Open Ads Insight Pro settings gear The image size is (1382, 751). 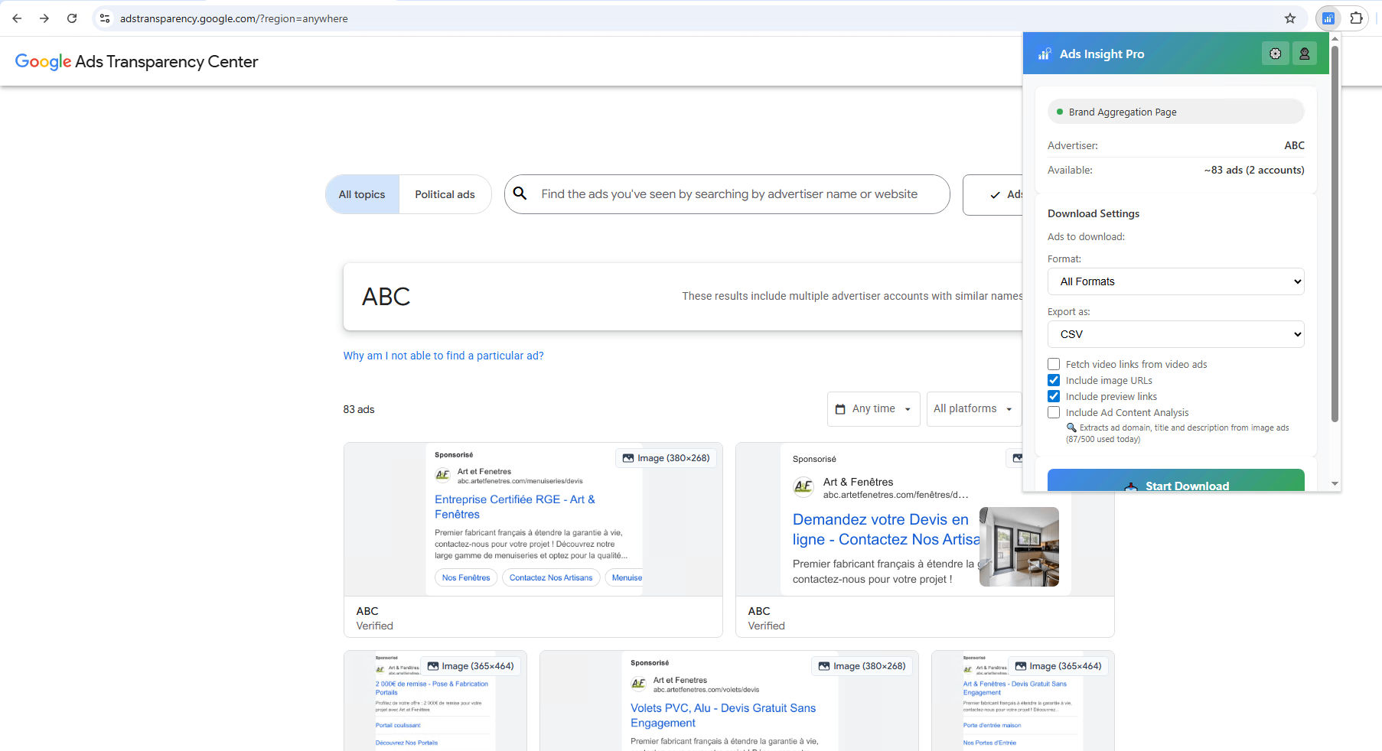[1275, 54]
